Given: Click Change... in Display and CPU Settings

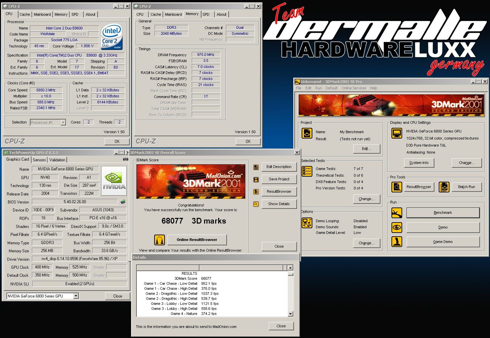Looking at the screenshot, I should [x=467, y=163].
